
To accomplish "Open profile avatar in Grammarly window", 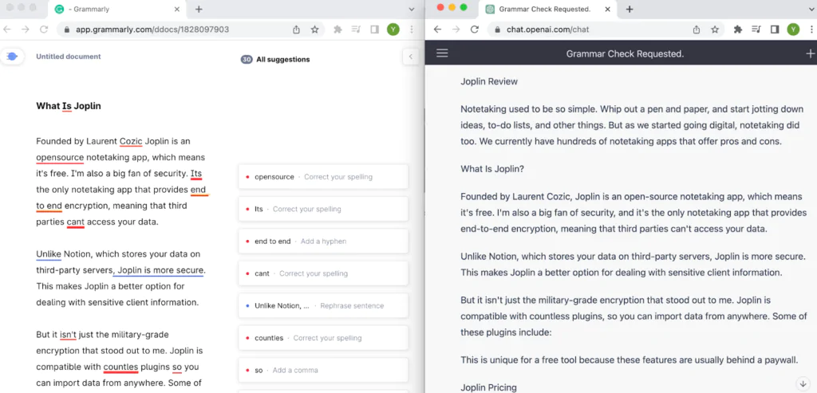I will tap(393, 29).
